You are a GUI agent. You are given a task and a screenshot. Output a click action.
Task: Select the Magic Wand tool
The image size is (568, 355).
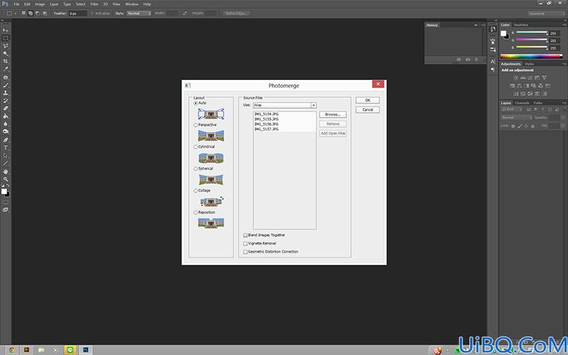[5, 53]
